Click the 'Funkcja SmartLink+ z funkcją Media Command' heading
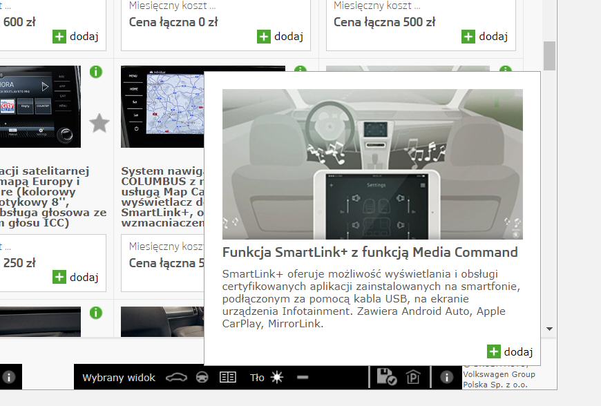This screenshot has width=601, height=406. [370, 253]
